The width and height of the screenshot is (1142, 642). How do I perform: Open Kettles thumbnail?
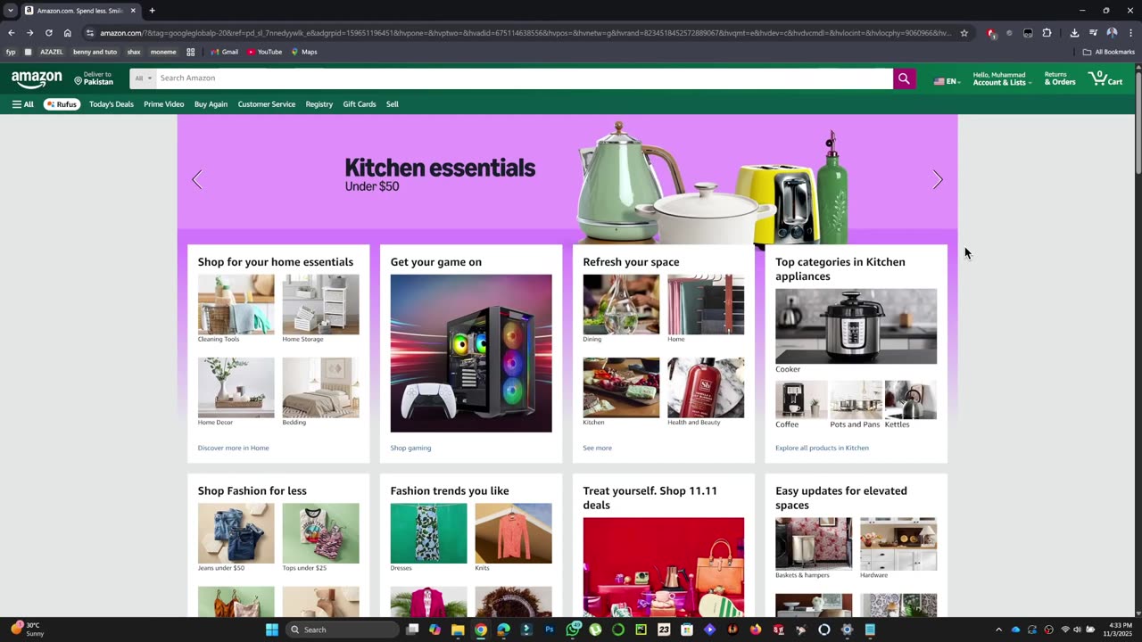coord(911,400)
